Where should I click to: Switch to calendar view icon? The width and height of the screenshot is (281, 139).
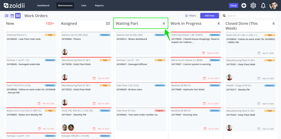12,16
